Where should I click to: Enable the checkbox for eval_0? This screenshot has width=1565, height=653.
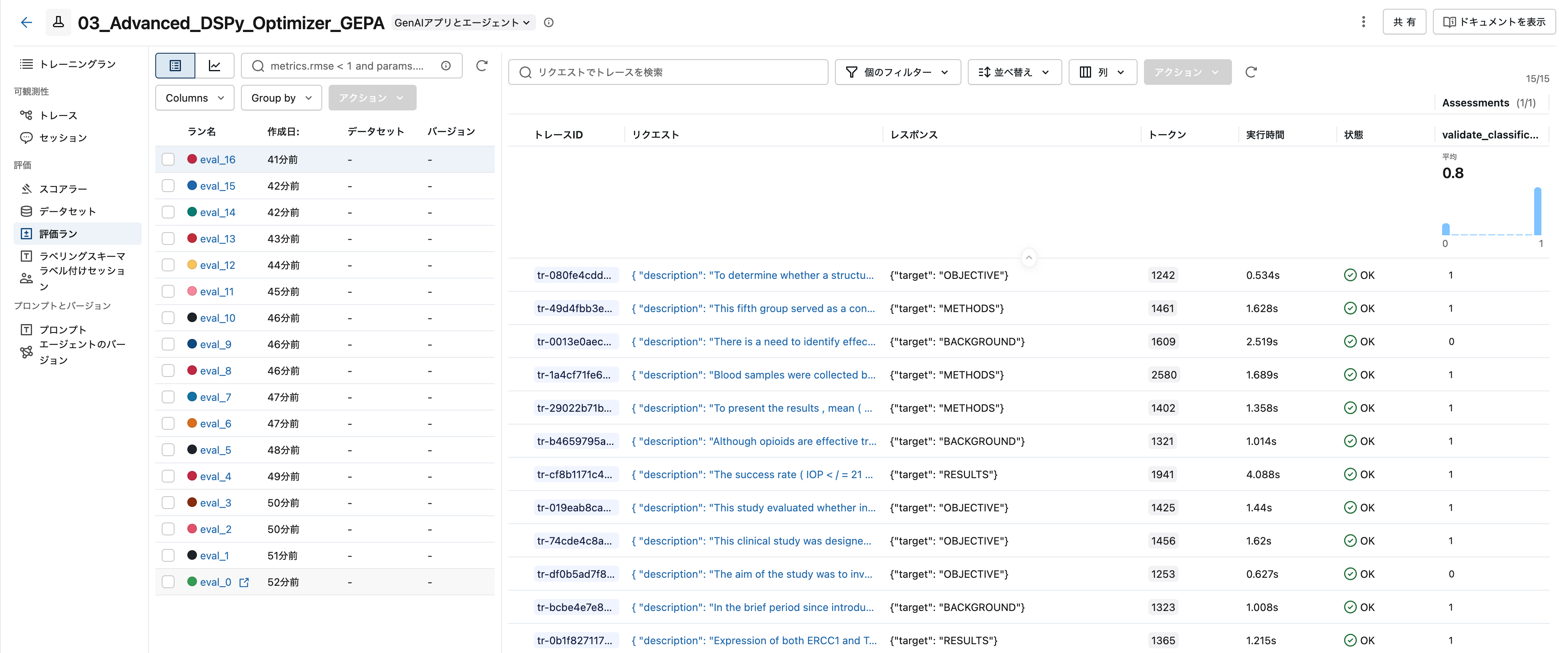168,581
